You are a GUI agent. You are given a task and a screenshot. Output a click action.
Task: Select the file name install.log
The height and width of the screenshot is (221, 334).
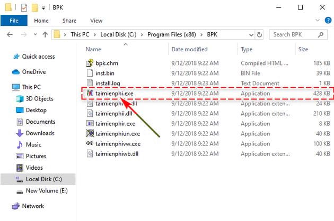[x=108, y=84]
